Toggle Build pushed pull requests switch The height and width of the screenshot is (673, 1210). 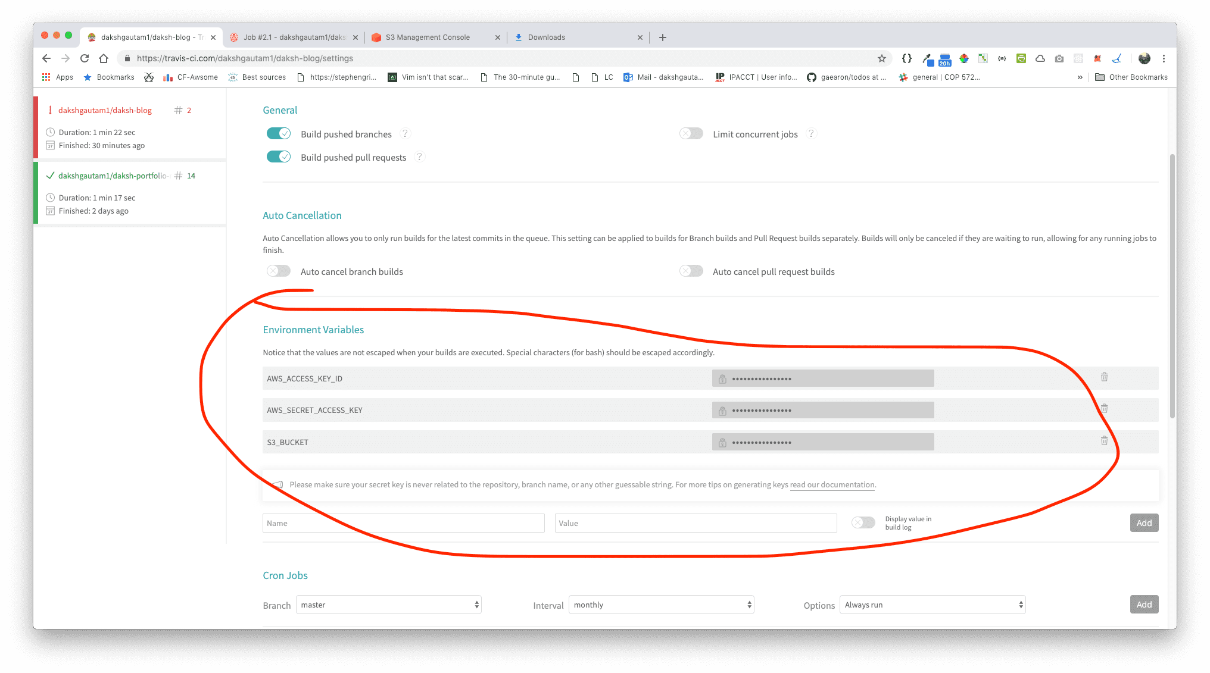(x=278, y=156)
